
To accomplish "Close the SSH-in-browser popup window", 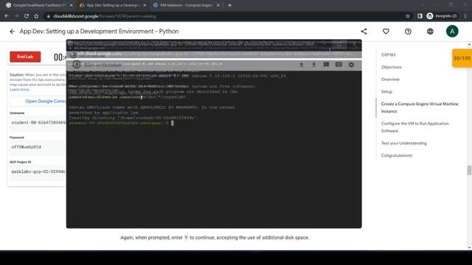I will [354, 44].
